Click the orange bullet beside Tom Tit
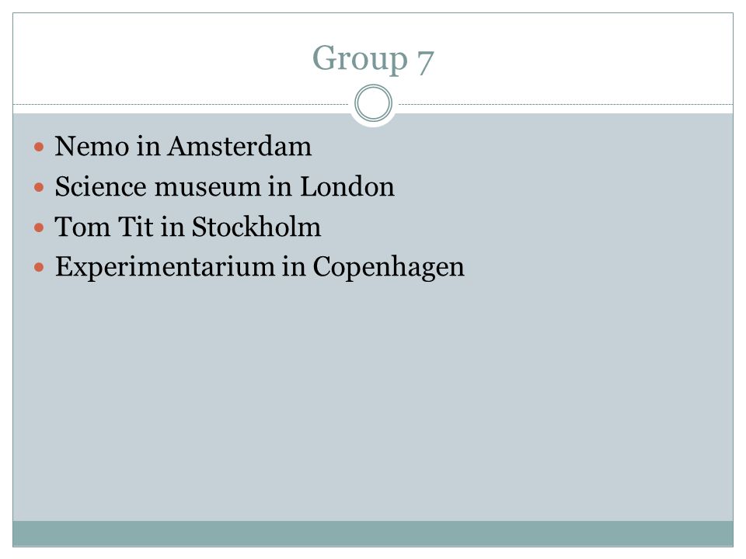 pyautogui.click(x=39, y=227)
